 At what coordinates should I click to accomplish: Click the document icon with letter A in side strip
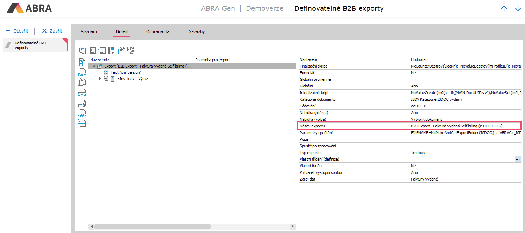click(x=82, y=63)
